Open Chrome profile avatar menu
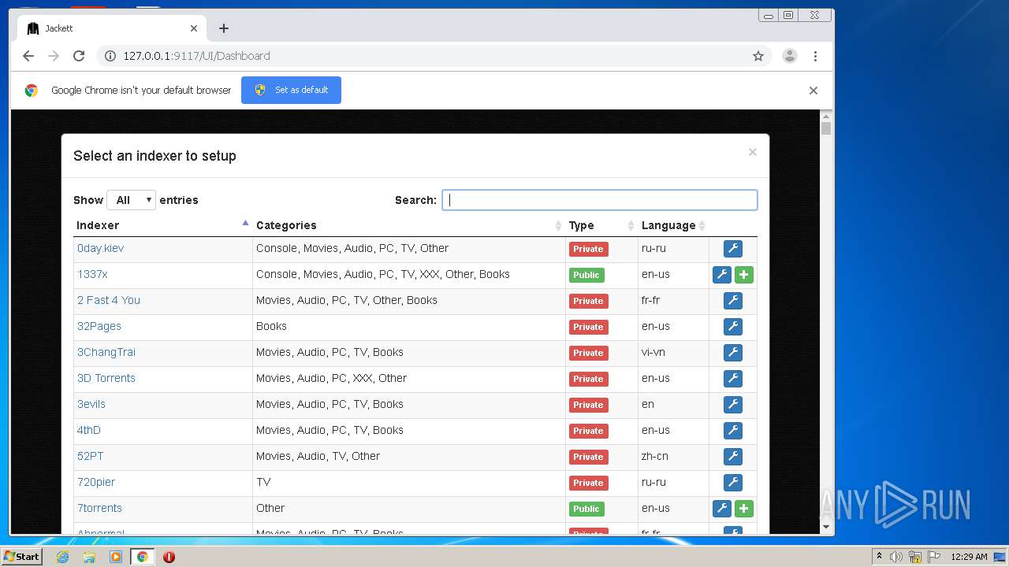The width and height of the screenshot is (1009, 567). [789, 56]
